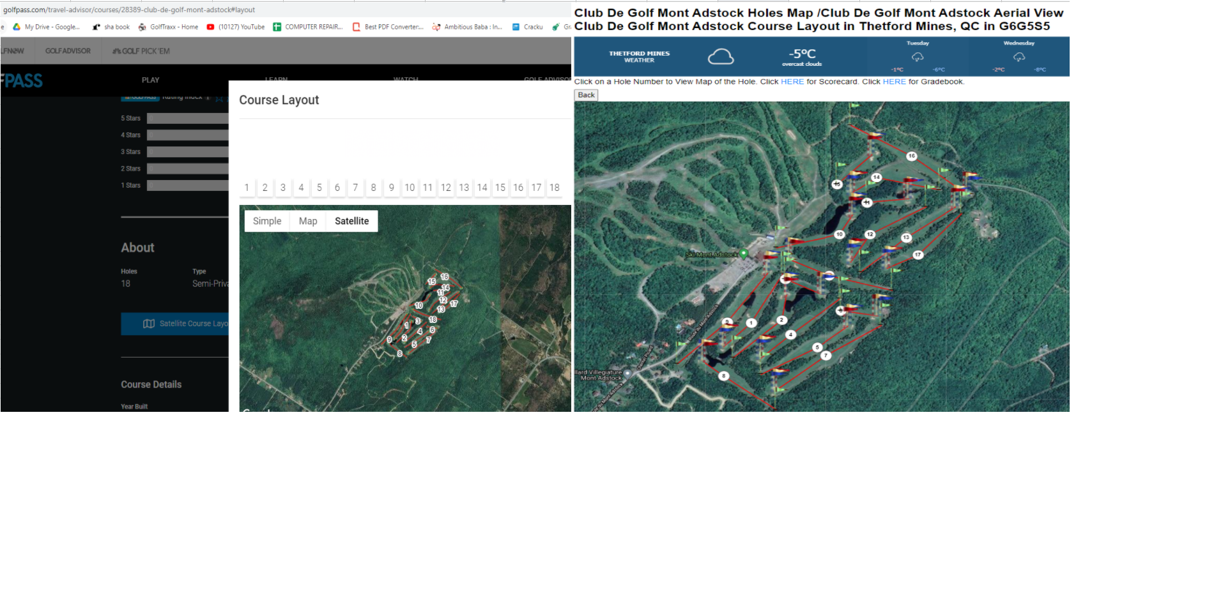
Task: Click hole 9 marker in Course Layout satellite map
Action: coord(390,340)
